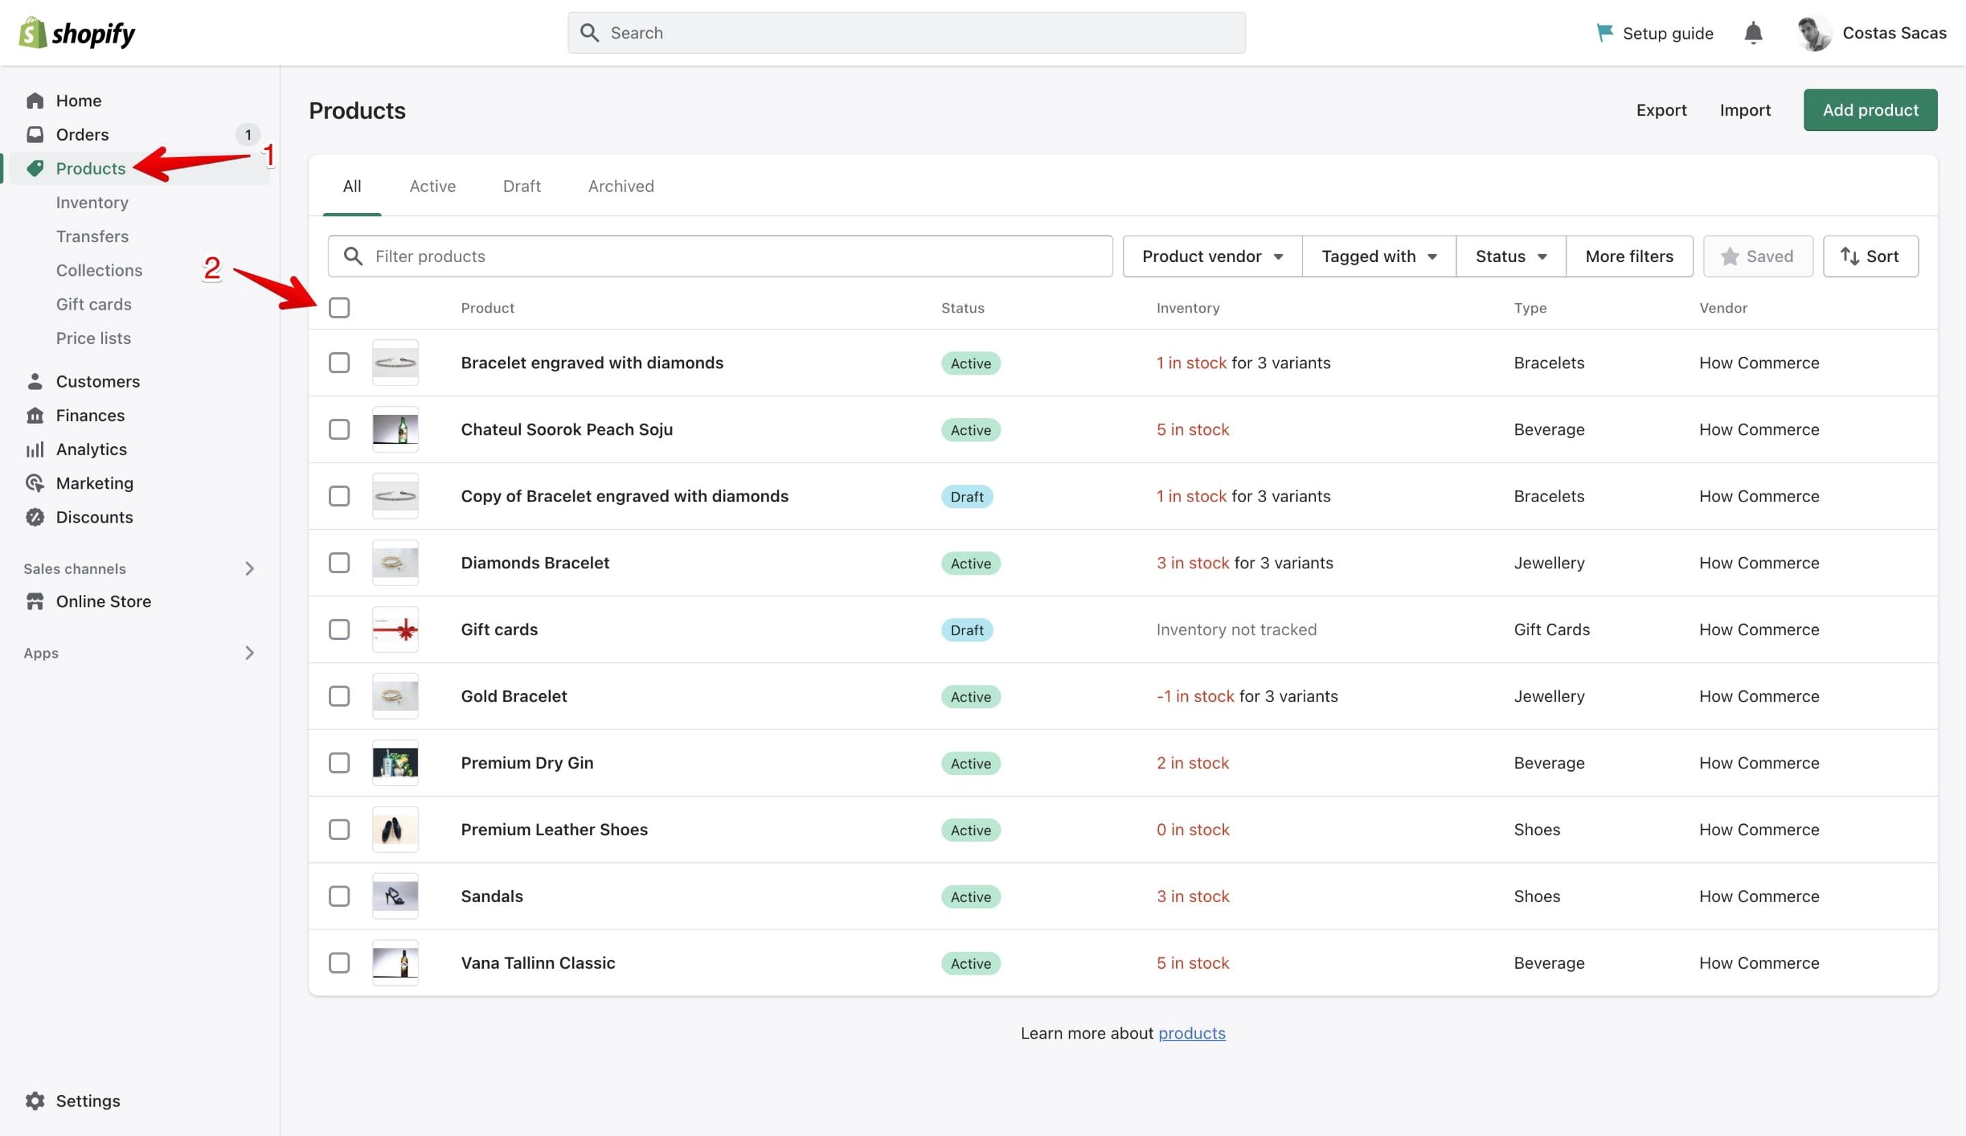
Task: Open the Premium Leather Shoes thumbnail
Action: (395, 829)
